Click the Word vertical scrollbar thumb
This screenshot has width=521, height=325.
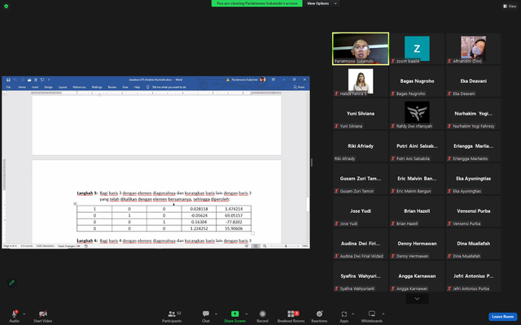(308, 205)
